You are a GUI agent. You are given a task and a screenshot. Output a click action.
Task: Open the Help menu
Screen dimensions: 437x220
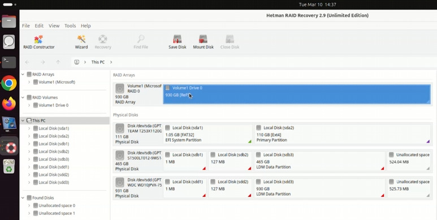(x=86, y=25)
